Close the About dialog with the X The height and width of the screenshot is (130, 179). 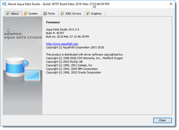171,4
